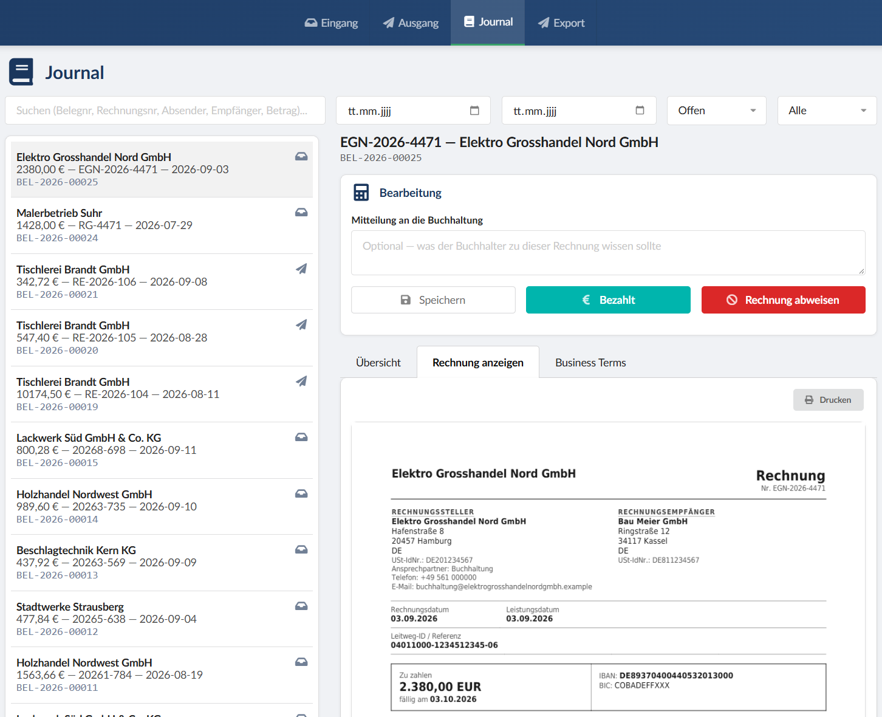882x717 pixels.
Task: Click inbox icon on Beschlagtechnik Kern KG entry
Action: tap(301, 550)
